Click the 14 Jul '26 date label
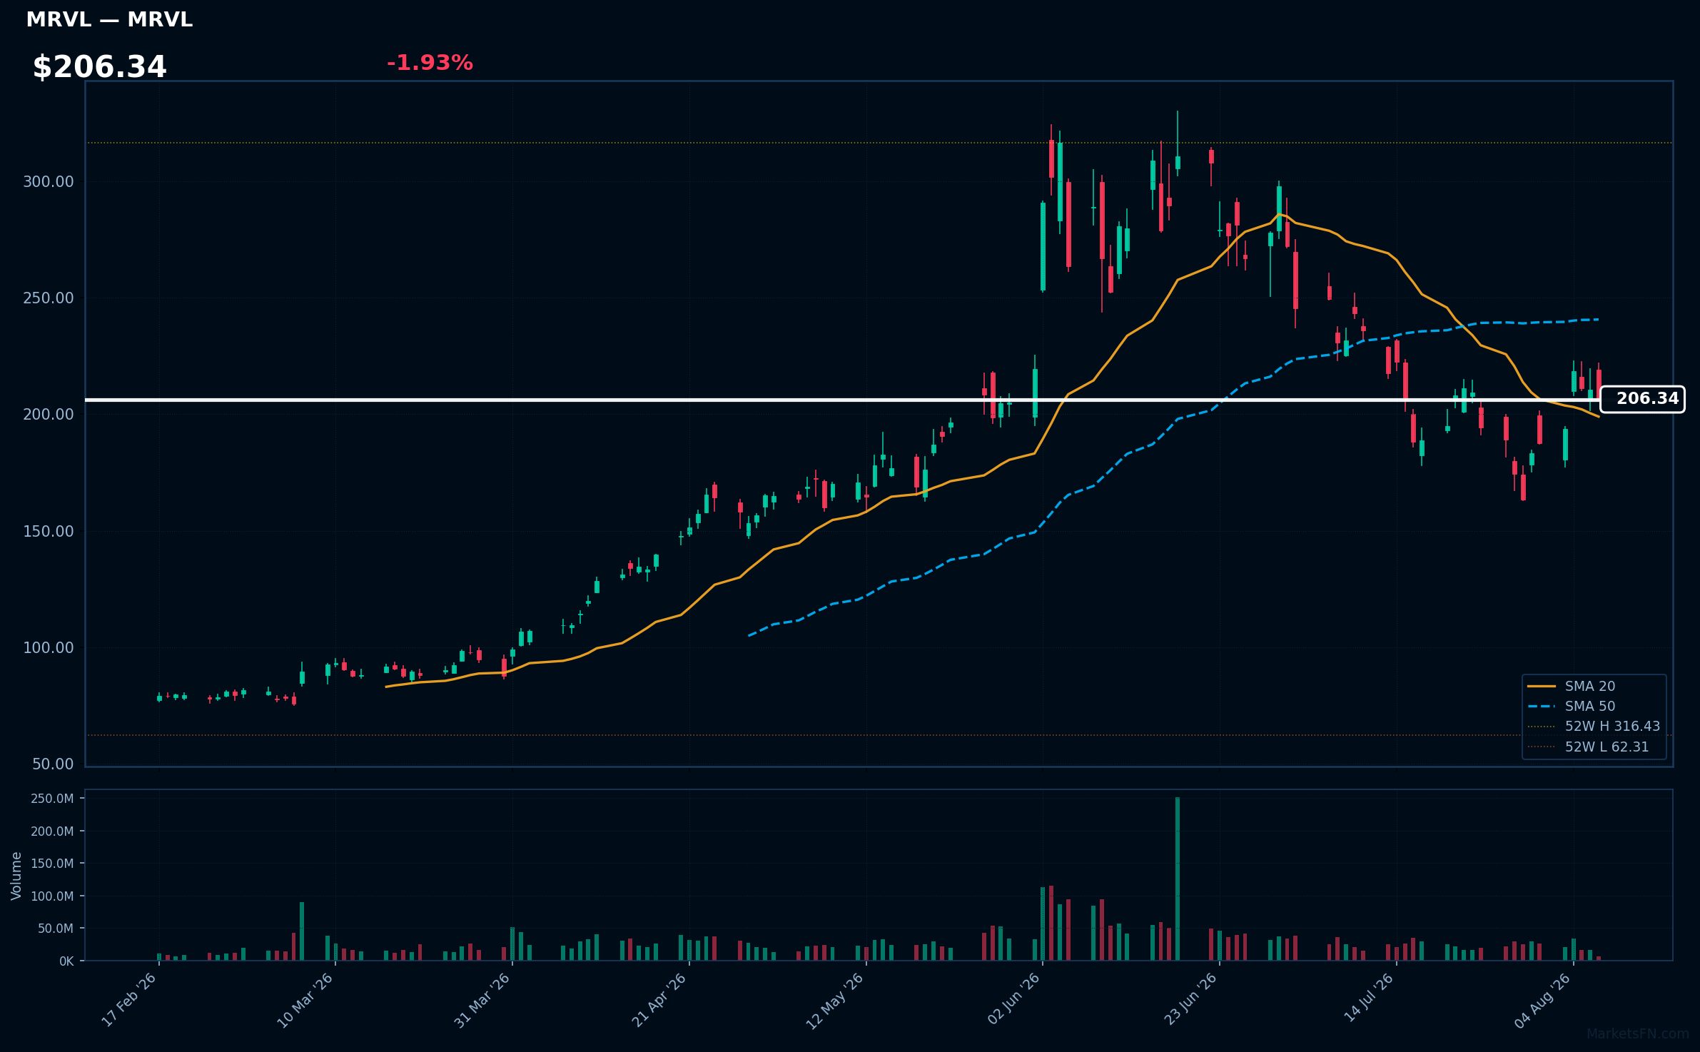 click(1369, 998)
